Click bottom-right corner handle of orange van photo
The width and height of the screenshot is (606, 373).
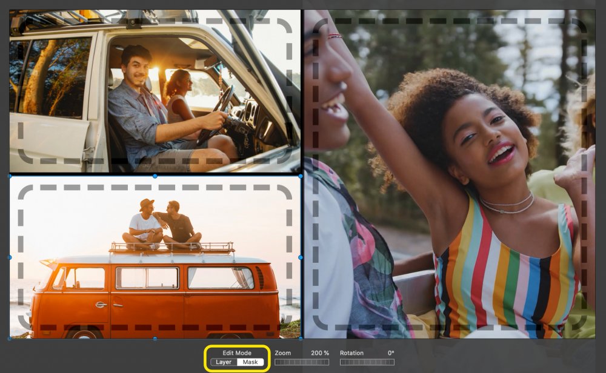[301, 338]
